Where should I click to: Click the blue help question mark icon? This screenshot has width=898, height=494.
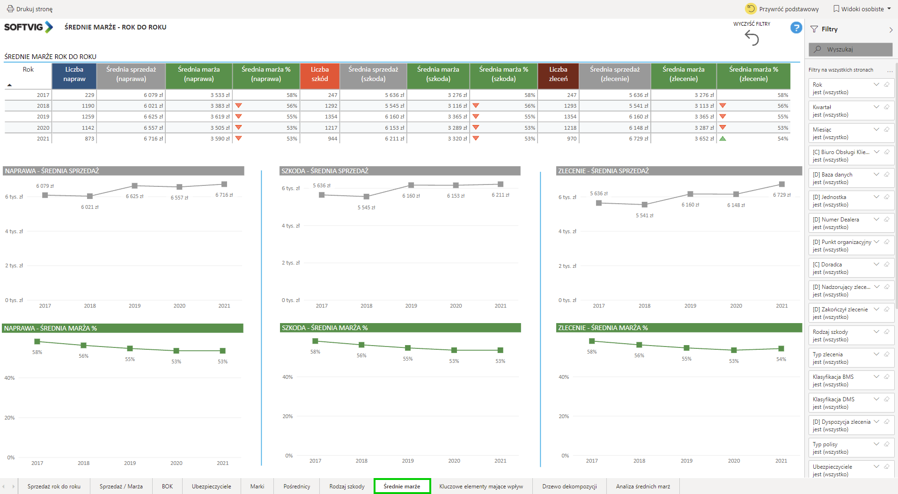click(796, 28)
